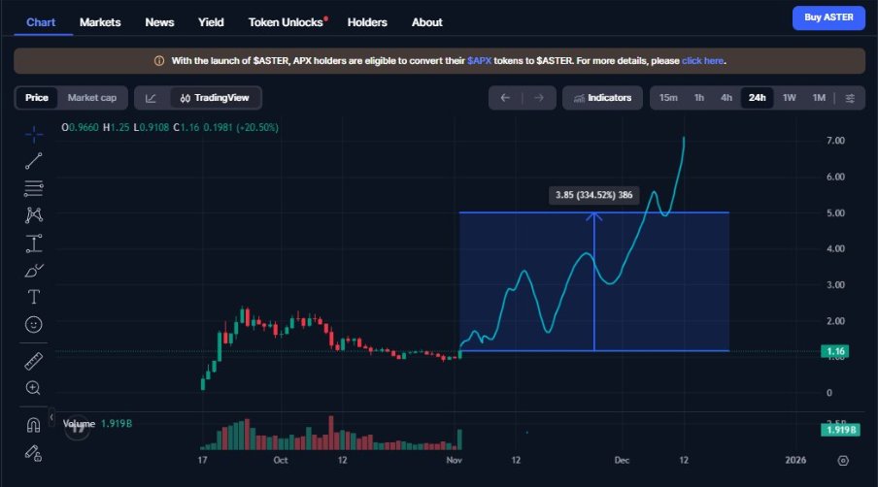
Task: Click the Nov date label on time axis
Action: point(455,460)
